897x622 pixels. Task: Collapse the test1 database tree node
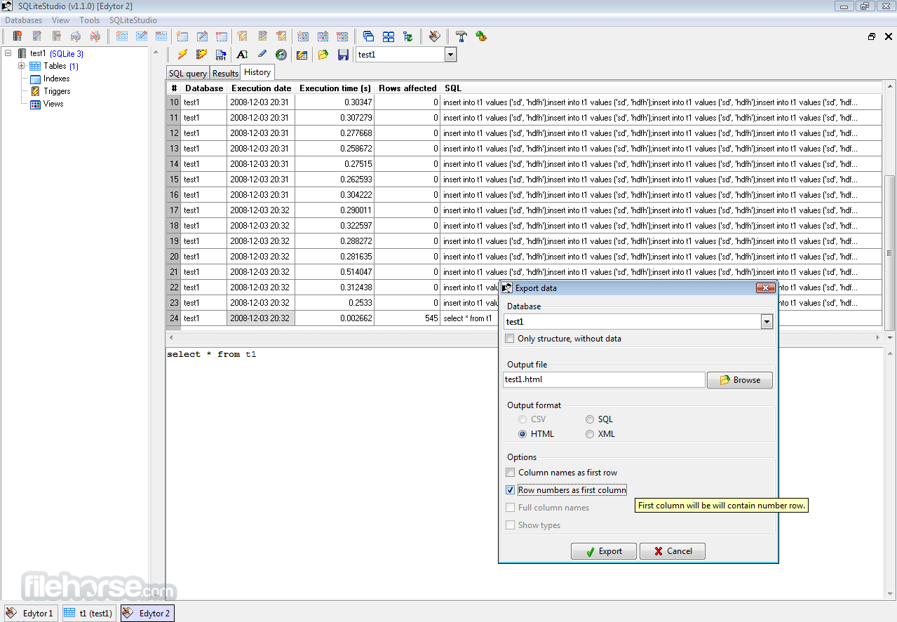[x=8, y=53]
